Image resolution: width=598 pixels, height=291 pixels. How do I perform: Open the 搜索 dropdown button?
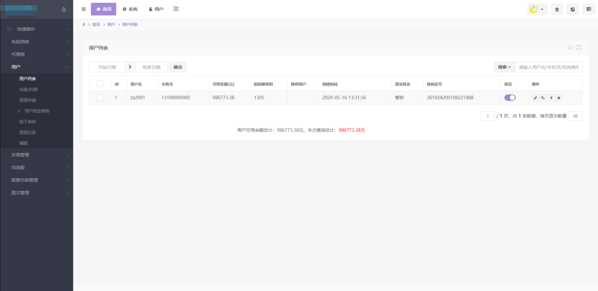click(504, 67)
